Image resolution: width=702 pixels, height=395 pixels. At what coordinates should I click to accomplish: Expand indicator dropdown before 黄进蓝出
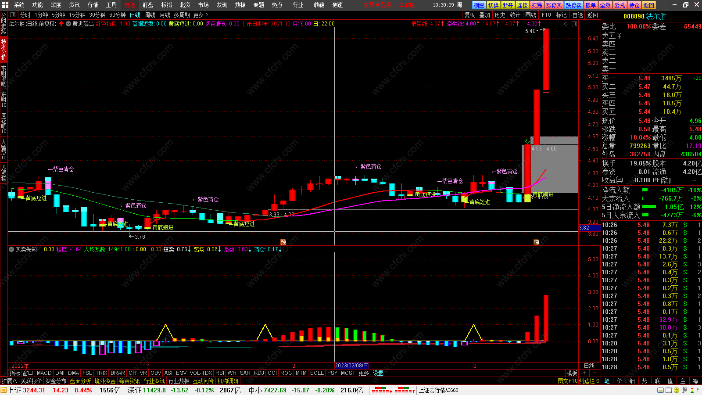(68, 24)
